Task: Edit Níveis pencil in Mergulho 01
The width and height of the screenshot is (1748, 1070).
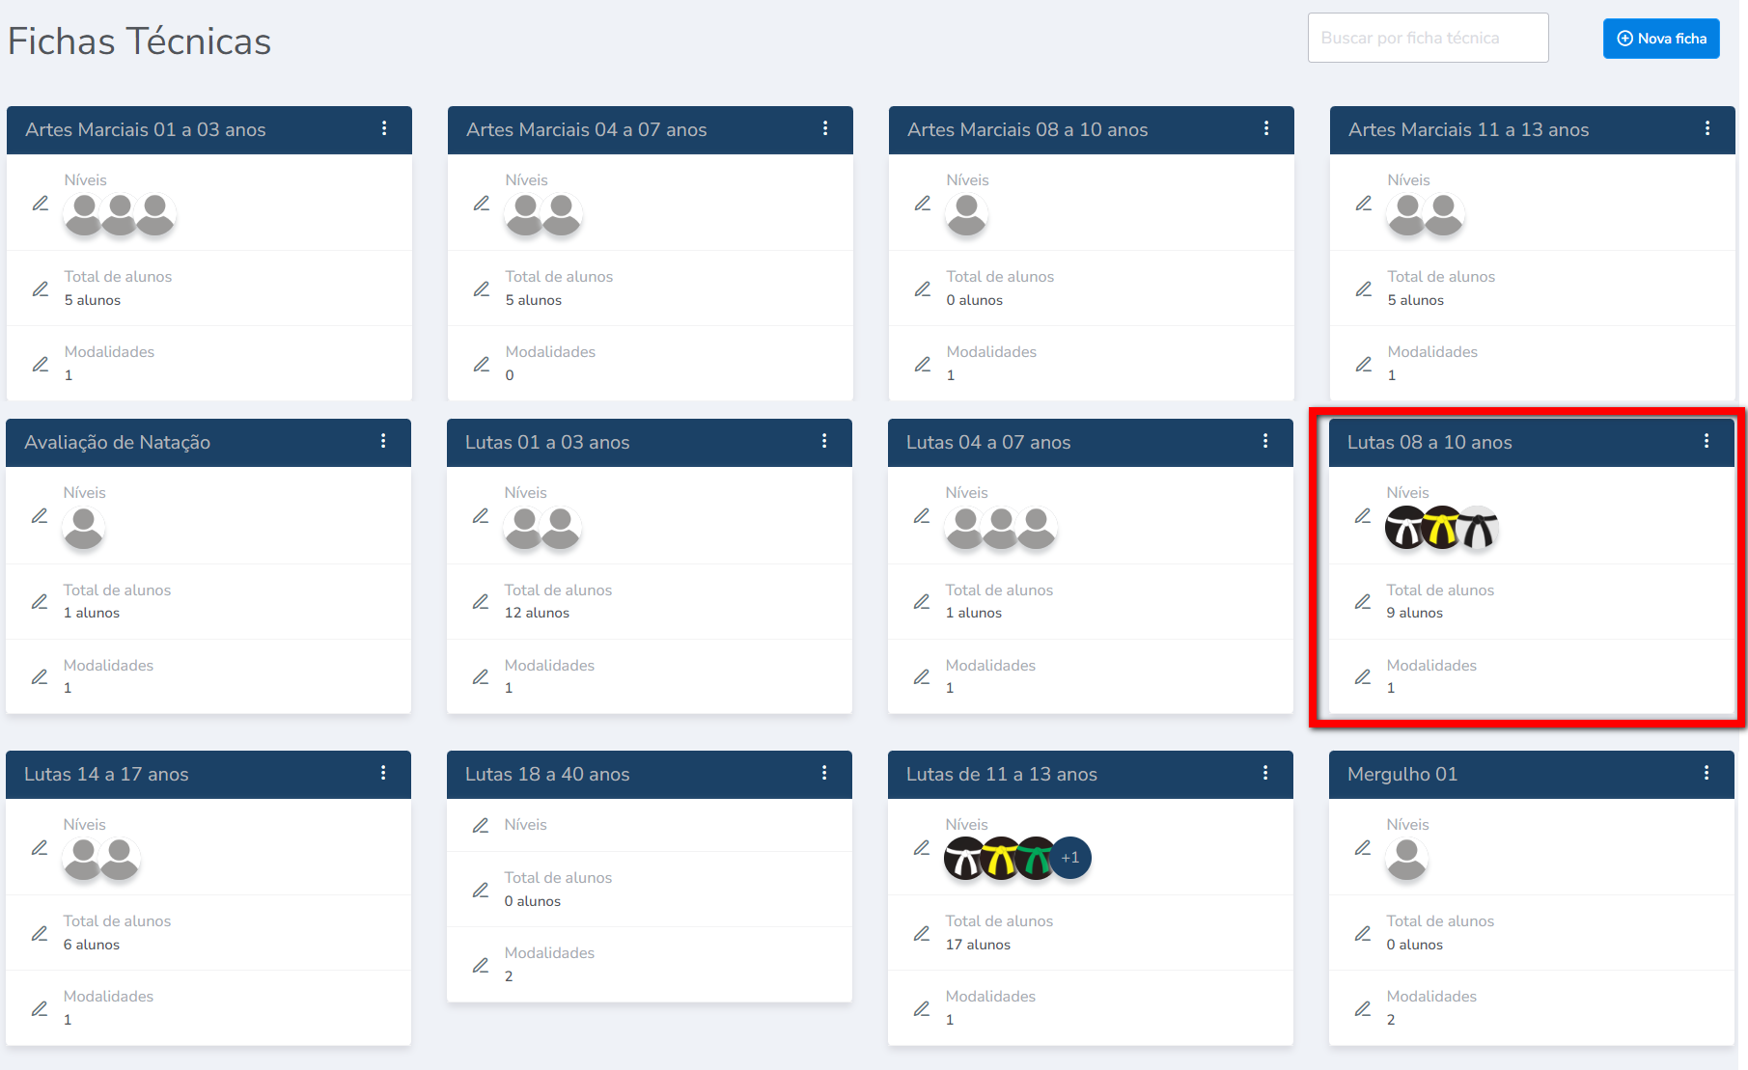Action: pos(1363,848)
